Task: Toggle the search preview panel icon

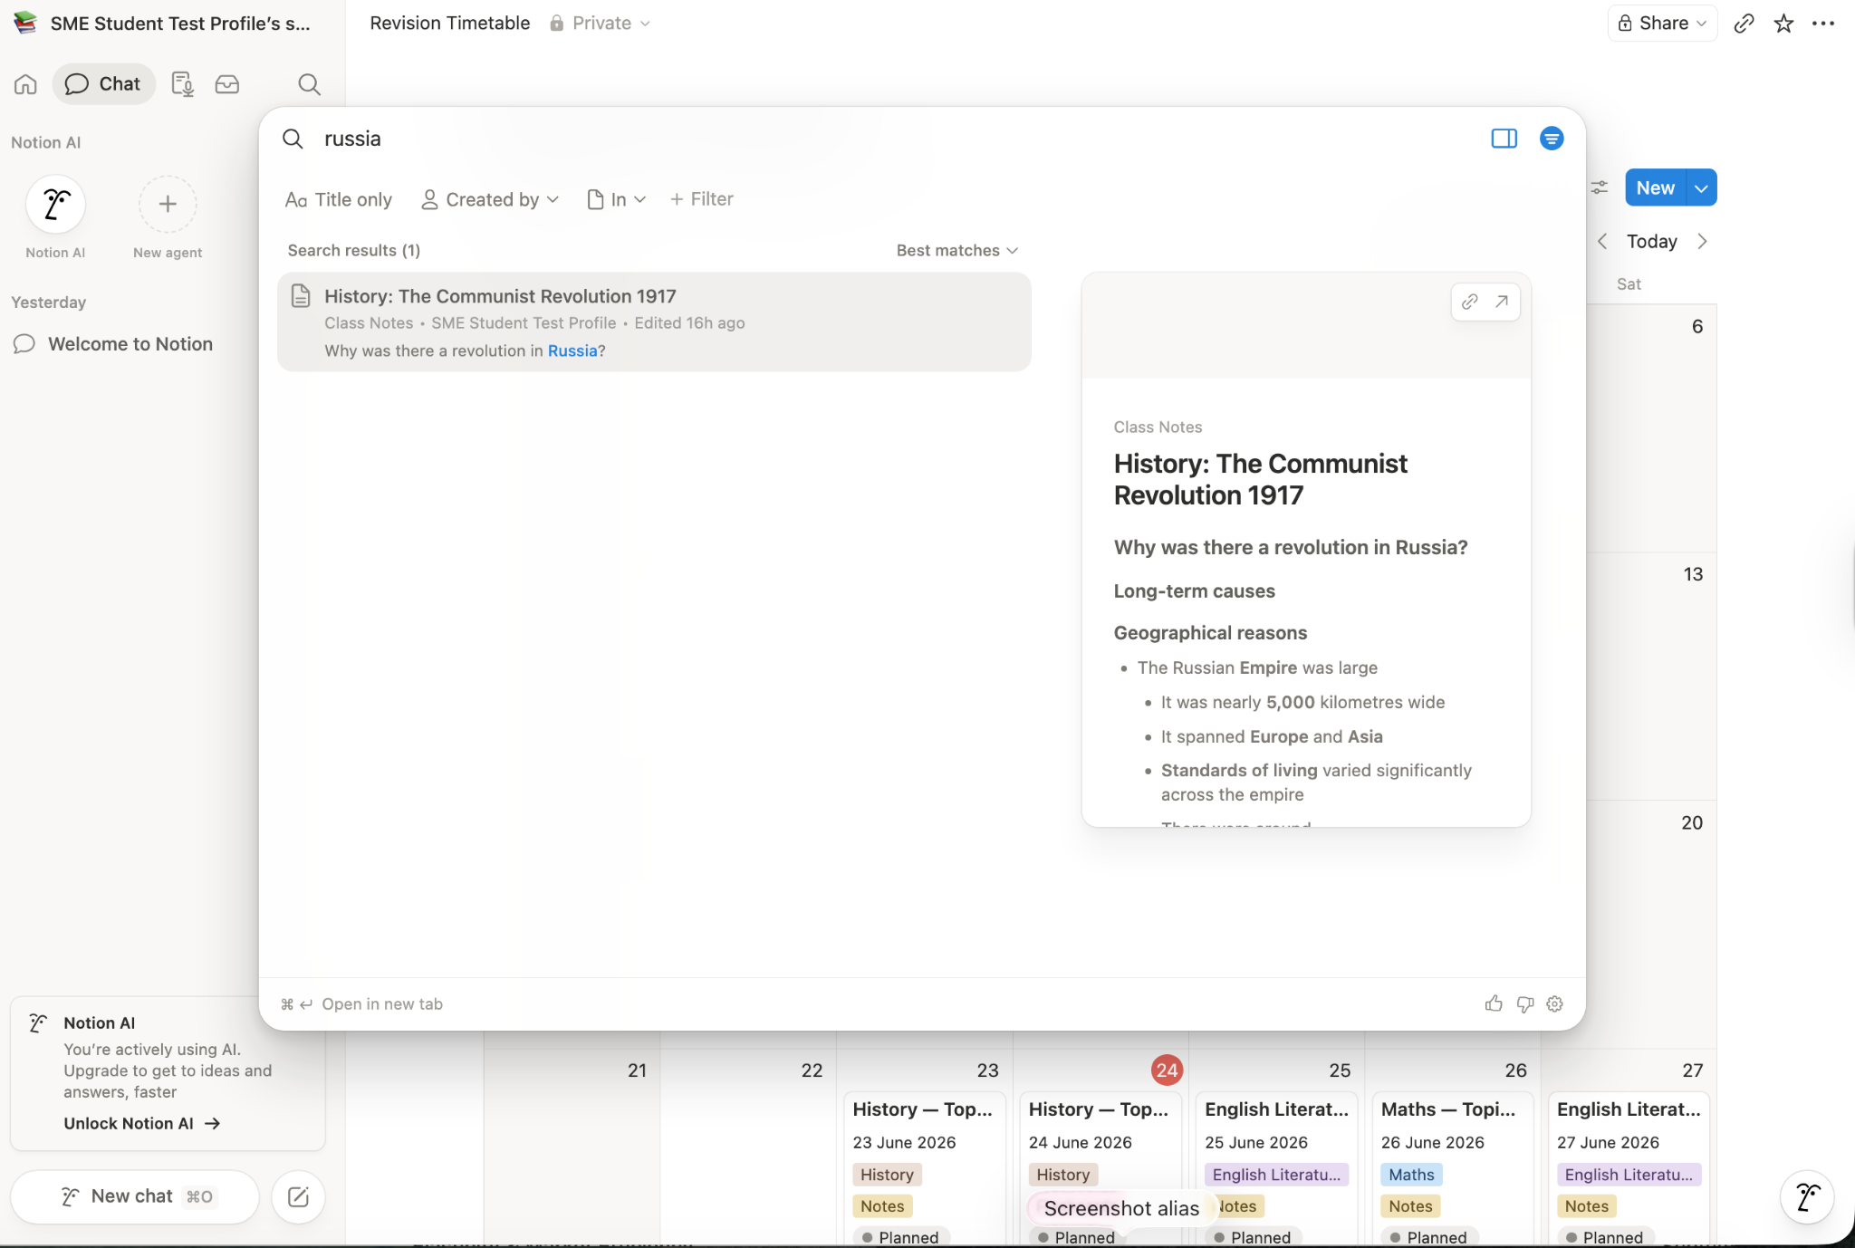Action: pyautogui.click(x=1504, y=139)
